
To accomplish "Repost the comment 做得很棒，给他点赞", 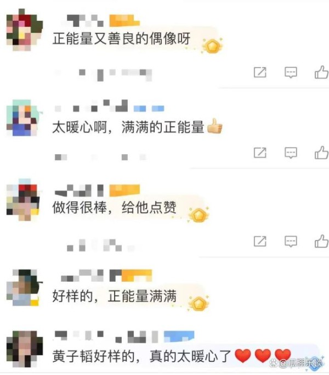I will click(260, 241).
